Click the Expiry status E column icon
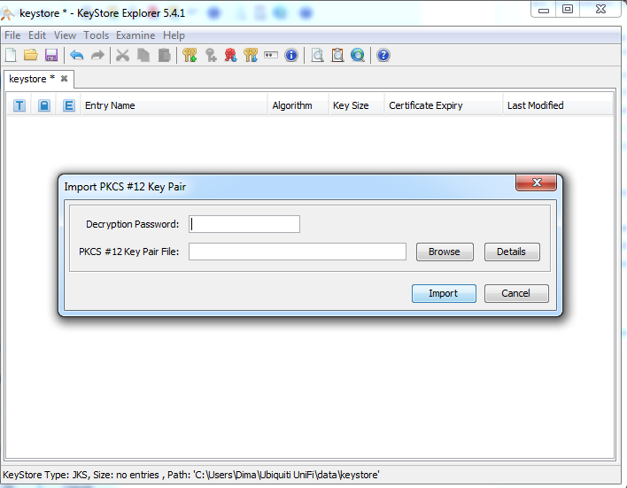 69,105
